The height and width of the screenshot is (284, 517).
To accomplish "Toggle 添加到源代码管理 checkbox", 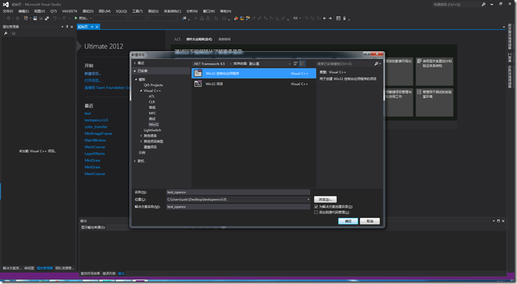I will tap(316, 212).
